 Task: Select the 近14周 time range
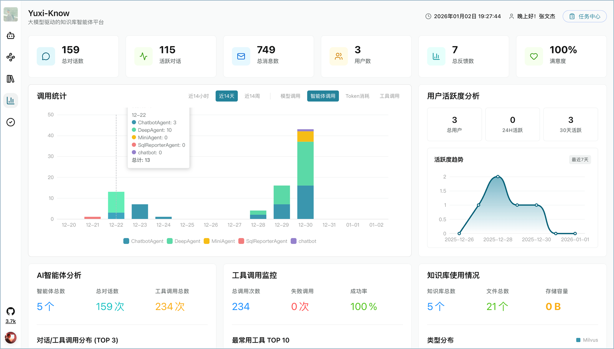pyautogui.click(x=252, y=96)
